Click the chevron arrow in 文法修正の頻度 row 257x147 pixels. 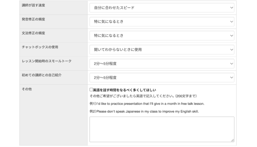[232, 36]
